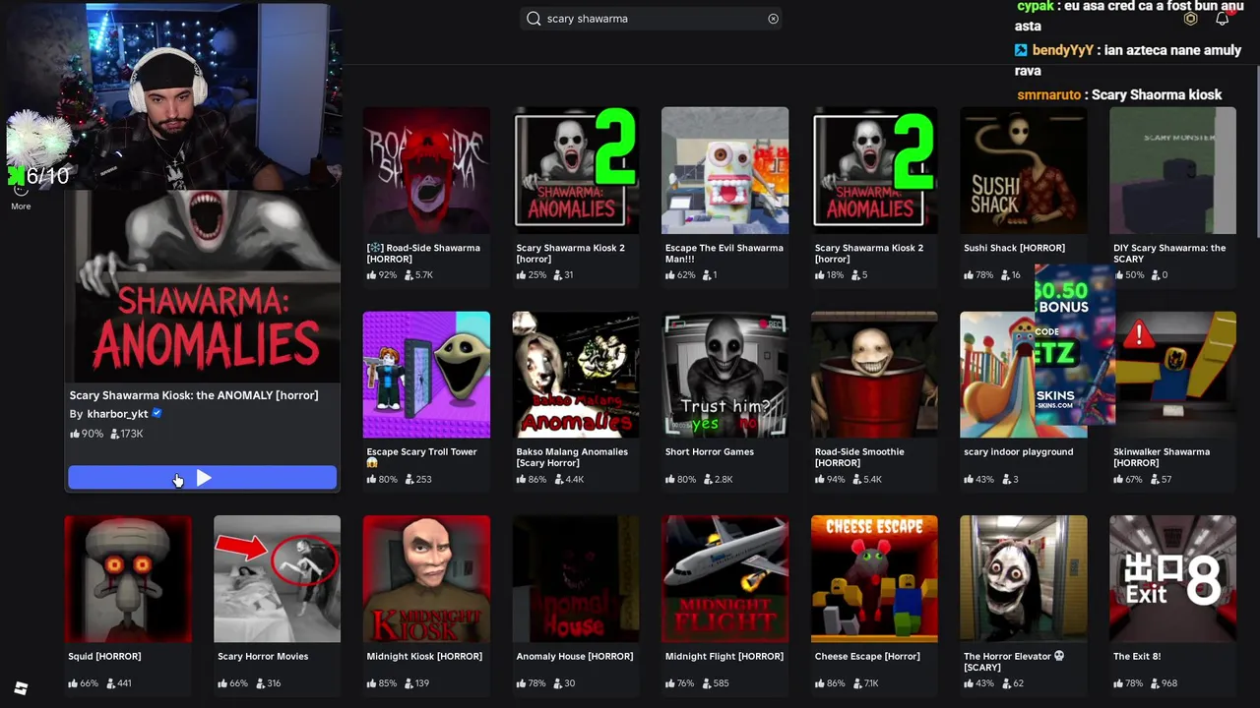Open the Road-Side Shawarma [HORROR] thumbnail
This screenshot has width=1260, height=708.
426,170
